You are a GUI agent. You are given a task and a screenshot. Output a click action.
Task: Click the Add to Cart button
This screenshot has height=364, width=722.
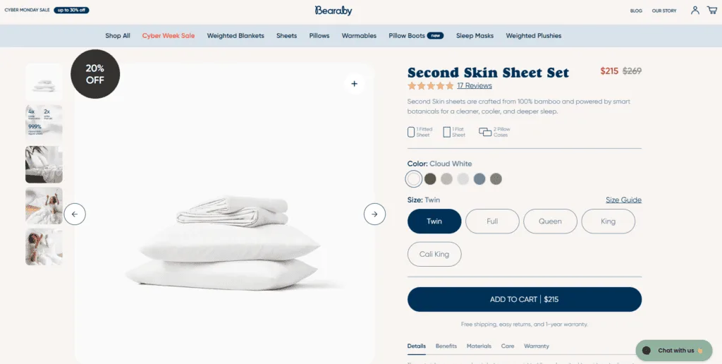(525, 300)
